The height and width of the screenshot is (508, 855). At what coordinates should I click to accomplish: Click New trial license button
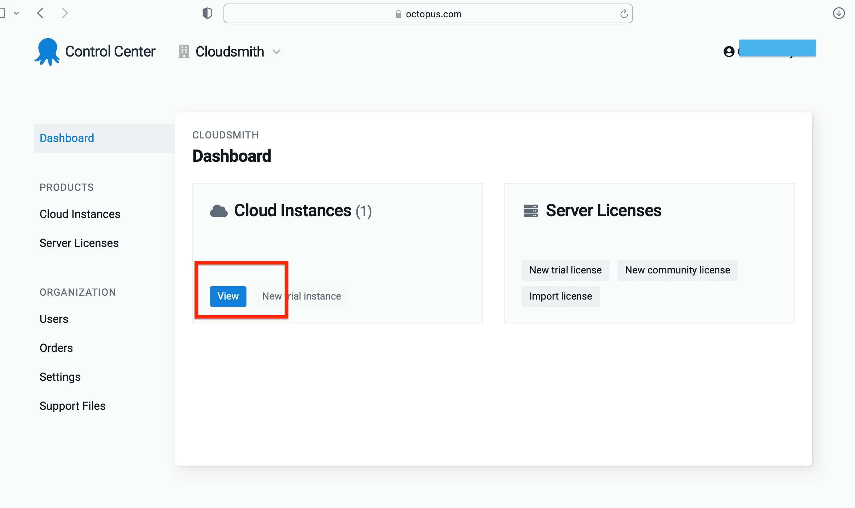coord(565,270)
